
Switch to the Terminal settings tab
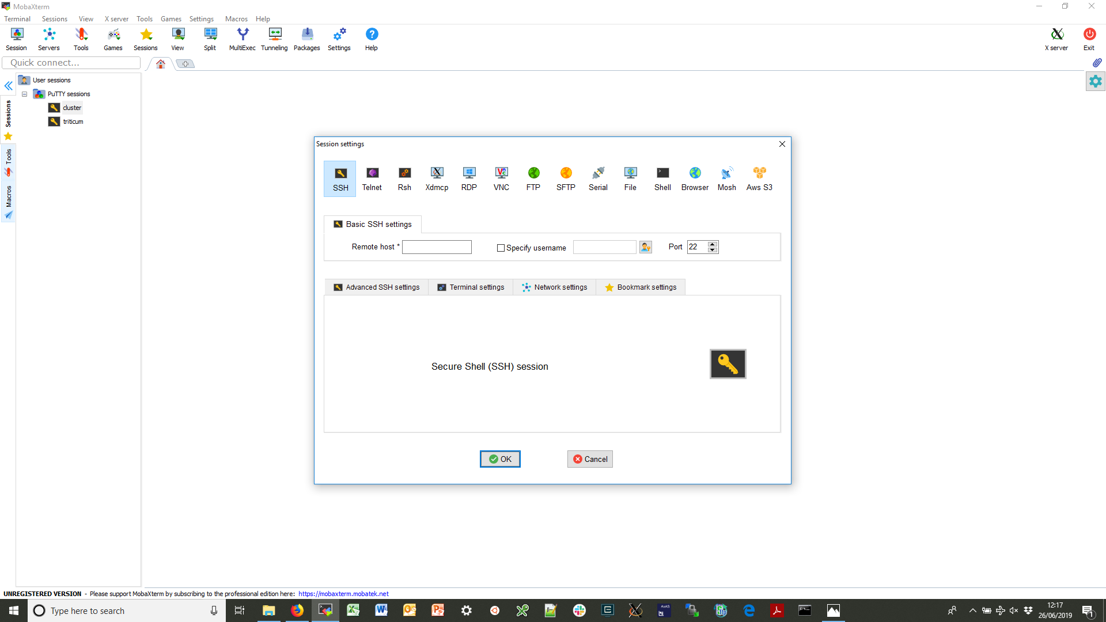click(x=471, y=287)
